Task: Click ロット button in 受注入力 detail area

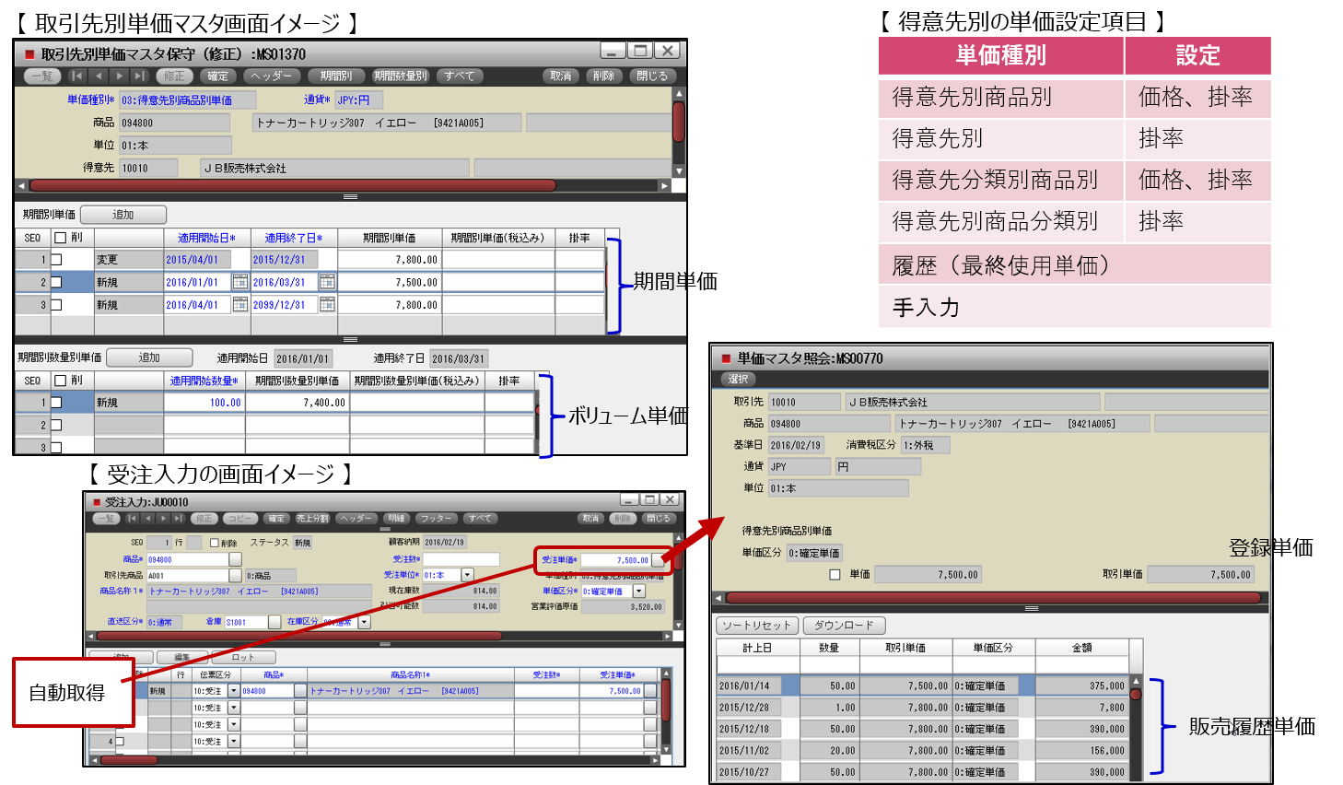Action: point(243,657)
